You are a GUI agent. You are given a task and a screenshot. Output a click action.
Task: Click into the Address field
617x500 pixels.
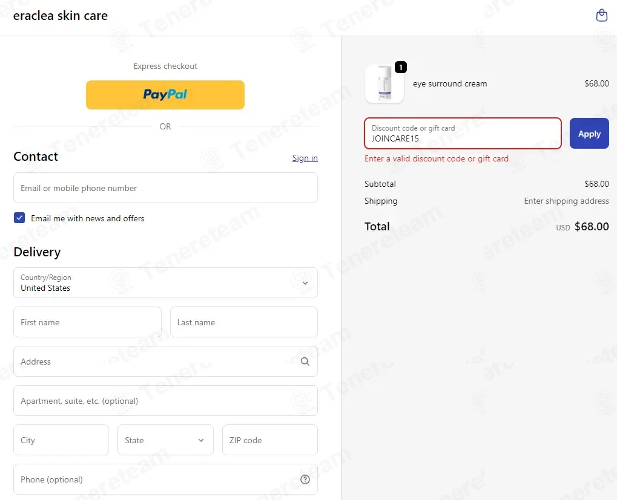coord(165,362)
